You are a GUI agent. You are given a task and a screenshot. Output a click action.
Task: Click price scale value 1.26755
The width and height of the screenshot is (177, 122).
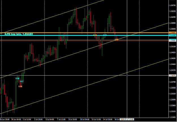[172, 5]
